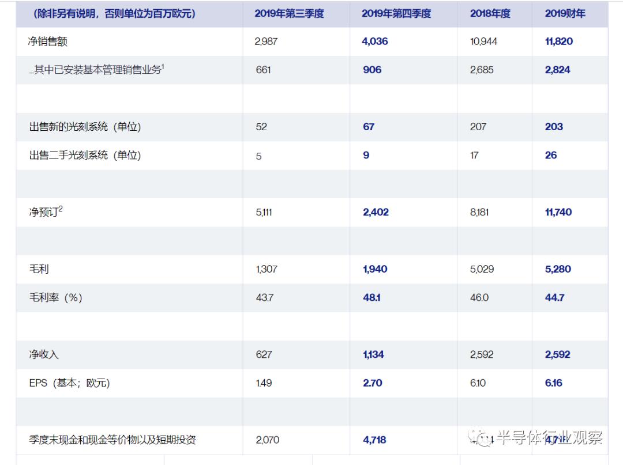Click cash value 2,070

[268, 440]
